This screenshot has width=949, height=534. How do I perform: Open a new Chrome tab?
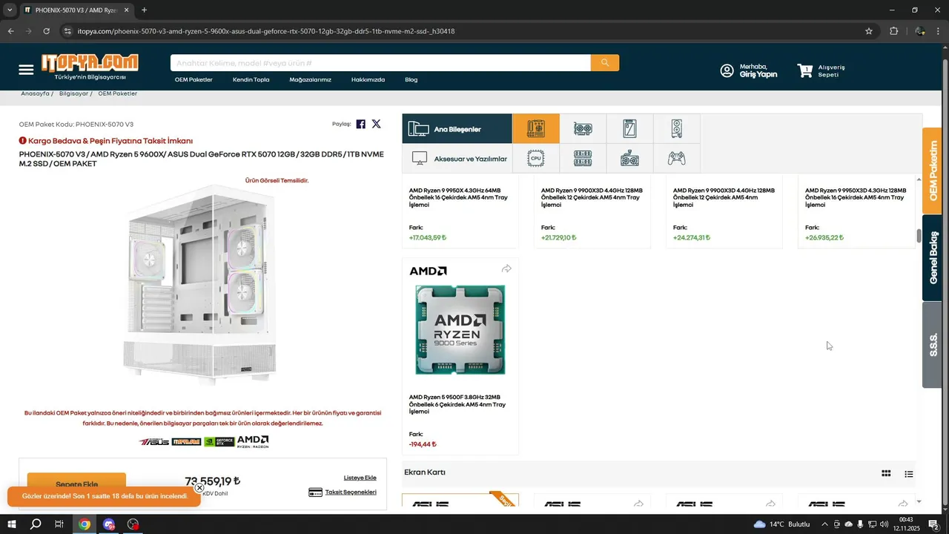click(x=144, y=10)
